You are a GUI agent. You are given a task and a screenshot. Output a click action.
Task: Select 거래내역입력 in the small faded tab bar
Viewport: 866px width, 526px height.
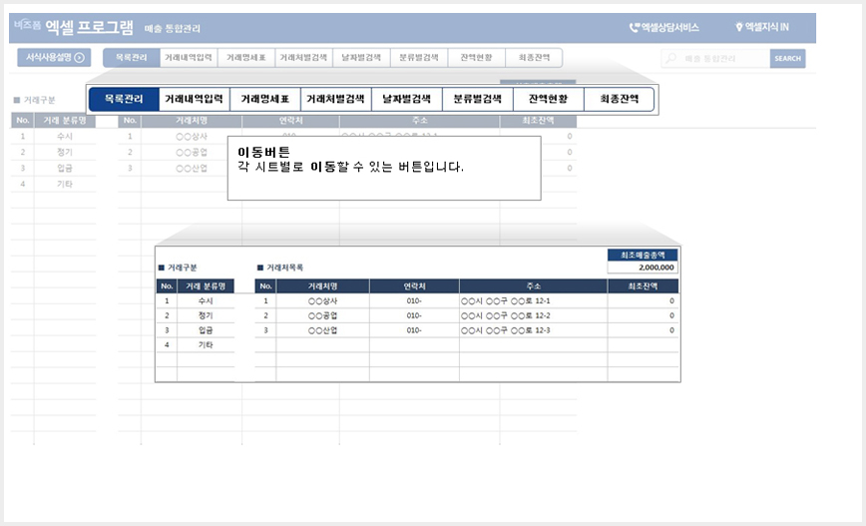(x=189, y=58)
